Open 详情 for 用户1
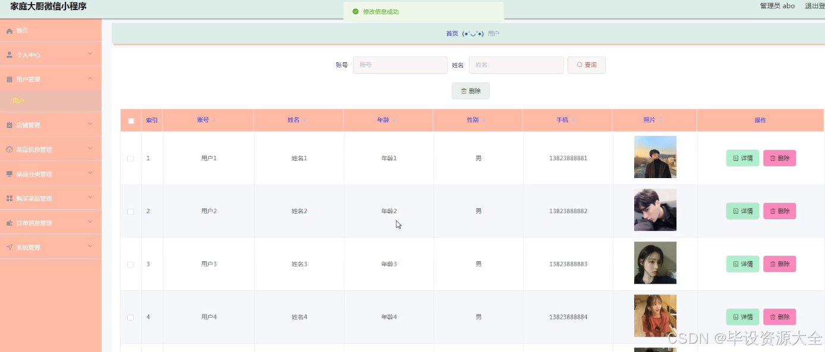 [x=742, y=158]
